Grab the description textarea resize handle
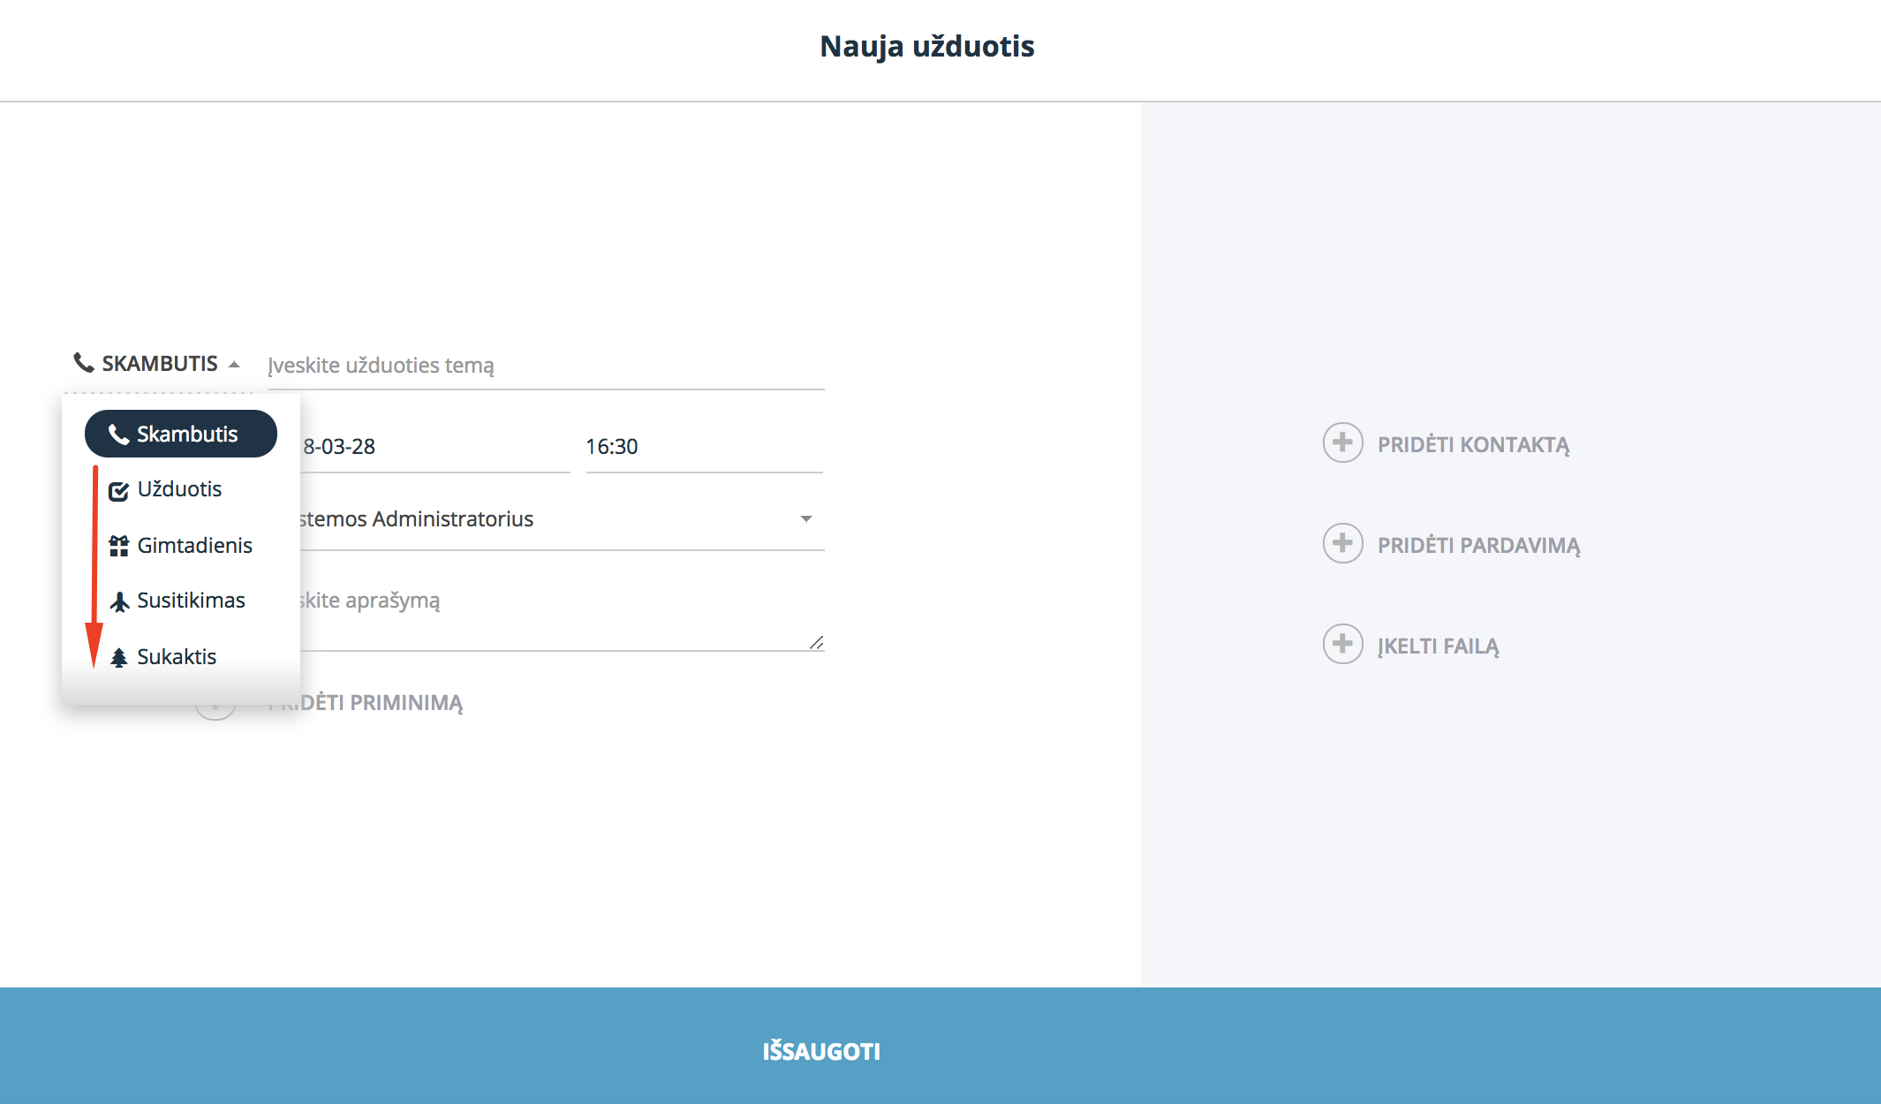Viewport: 1881px width, 1104px height. click(x=817, y=642)
